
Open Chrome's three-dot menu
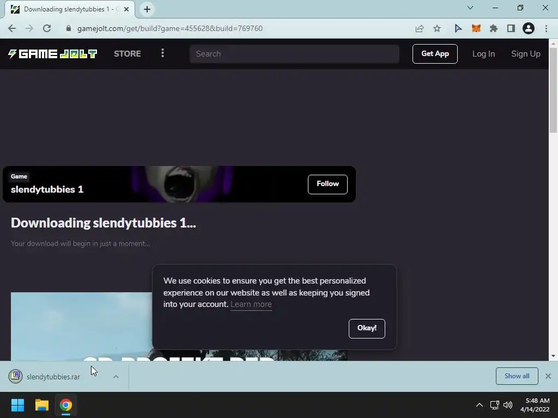click(546, 28)
